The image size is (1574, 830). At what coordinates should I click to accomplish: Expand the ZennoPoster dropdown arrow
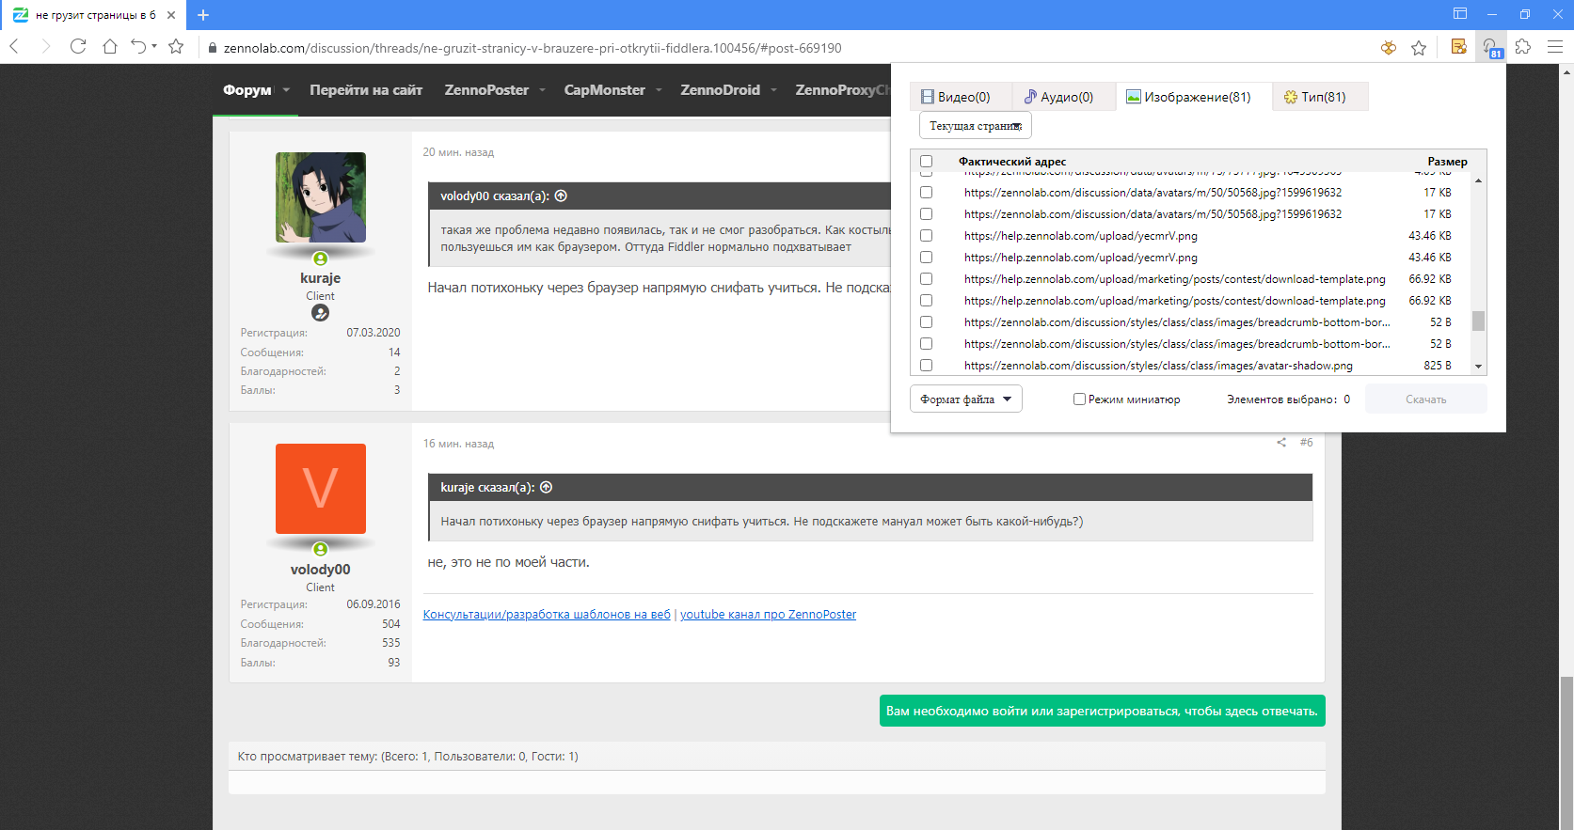[542, 90]
